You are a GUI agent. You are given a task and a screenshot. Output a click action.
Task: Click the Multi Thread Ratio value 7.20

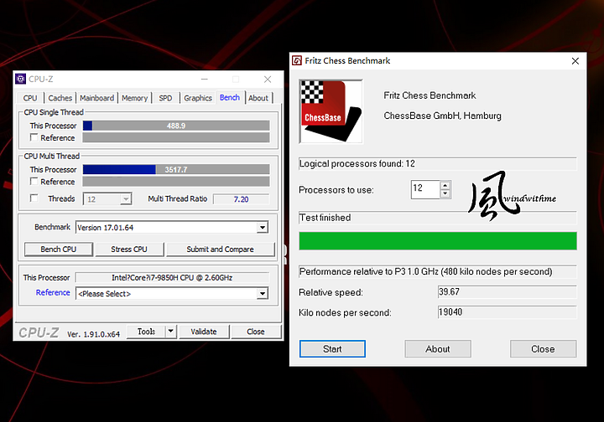tap(241, 199)
